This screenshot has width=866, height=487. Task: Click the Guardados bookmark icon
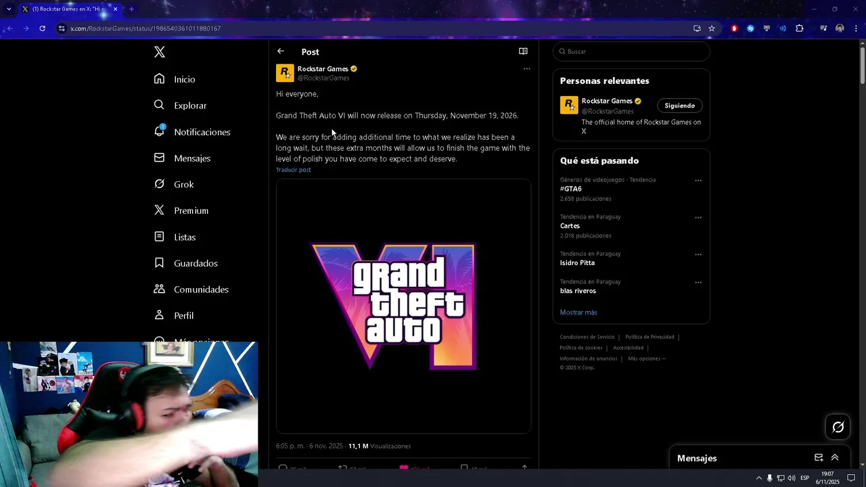159,262
